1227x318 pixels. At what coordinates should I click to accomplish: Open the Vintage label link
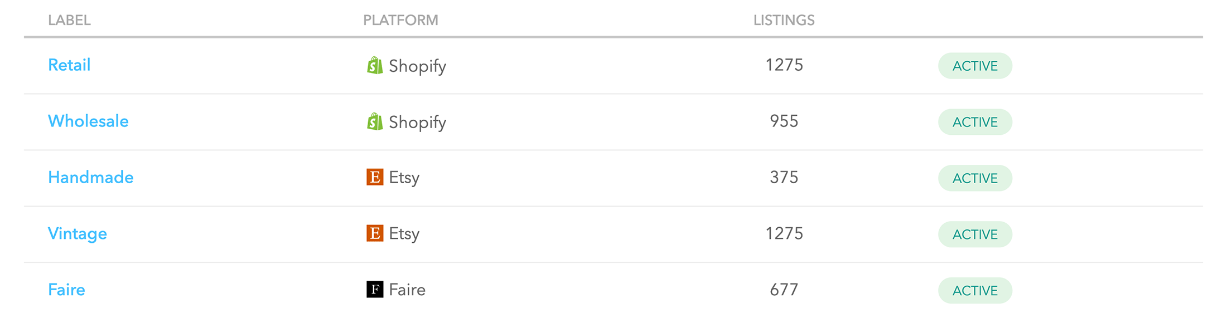(x=78, y=234)
